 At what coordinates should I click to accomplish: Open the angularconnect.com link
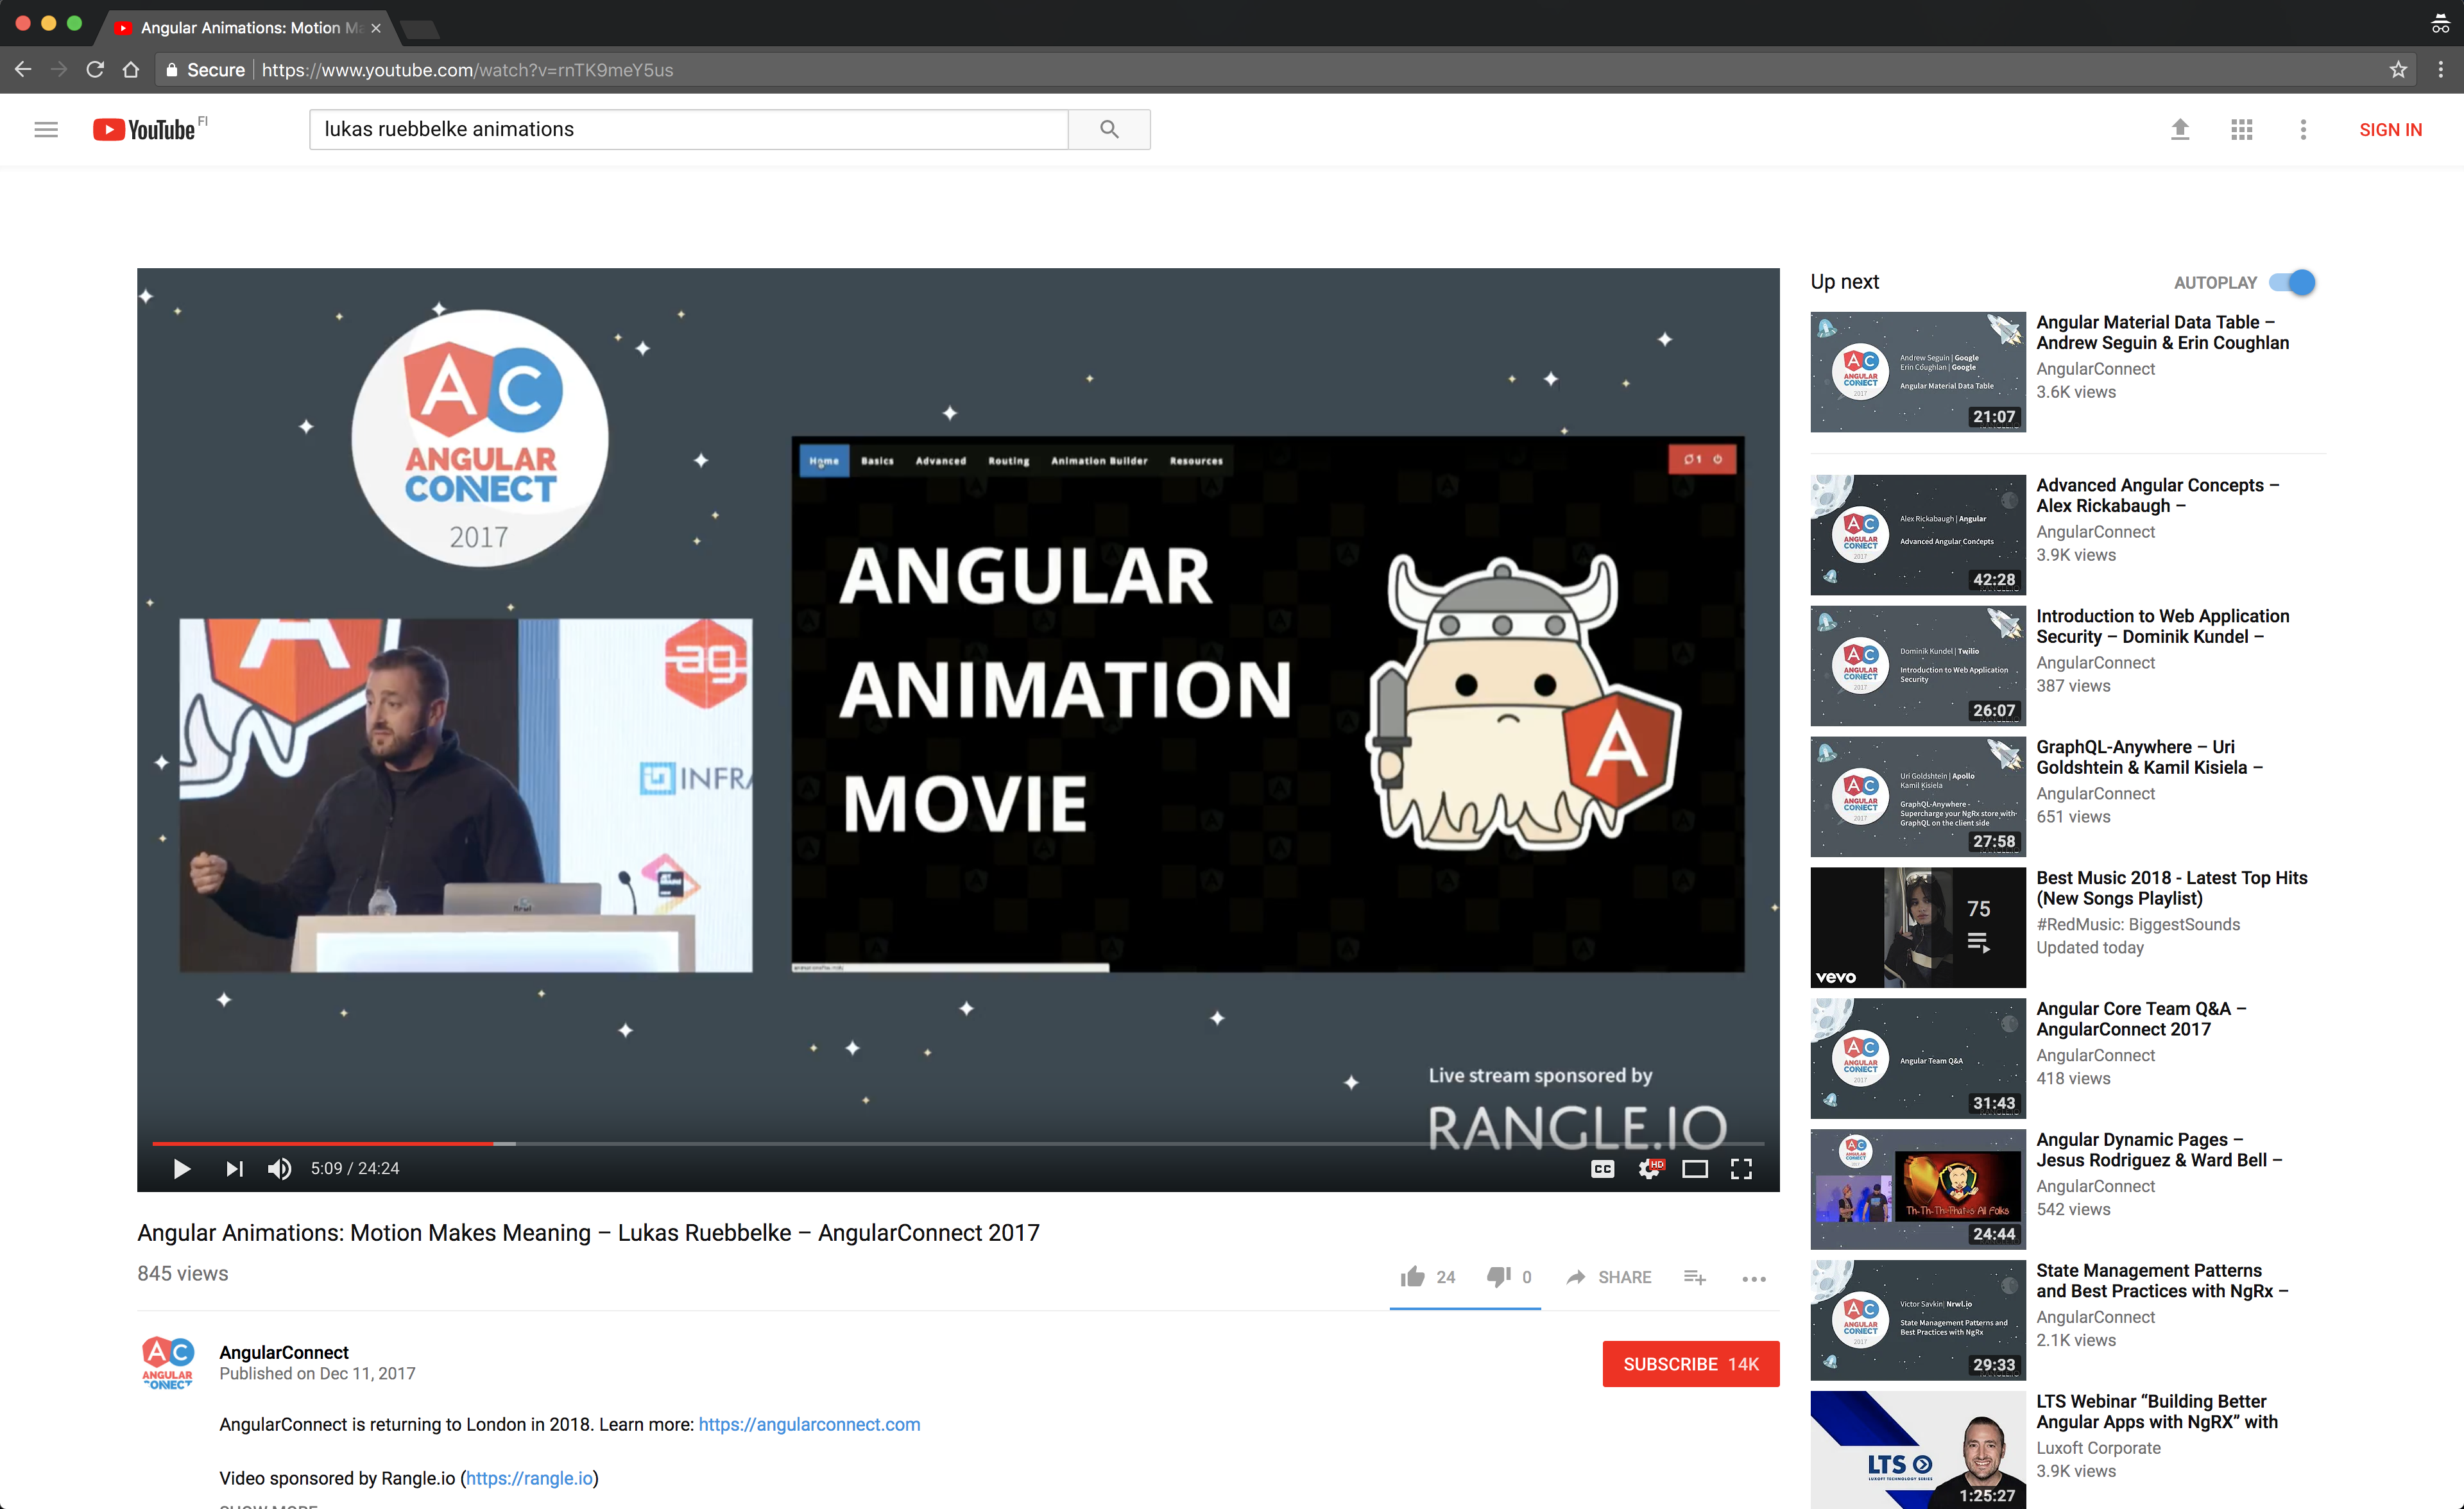tap(809, 1424)
